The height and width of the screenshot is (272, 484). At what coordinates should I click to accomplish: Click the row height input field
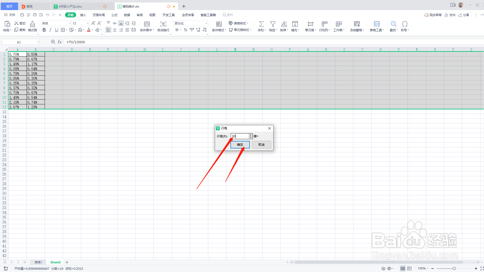(x=240, y=136)
